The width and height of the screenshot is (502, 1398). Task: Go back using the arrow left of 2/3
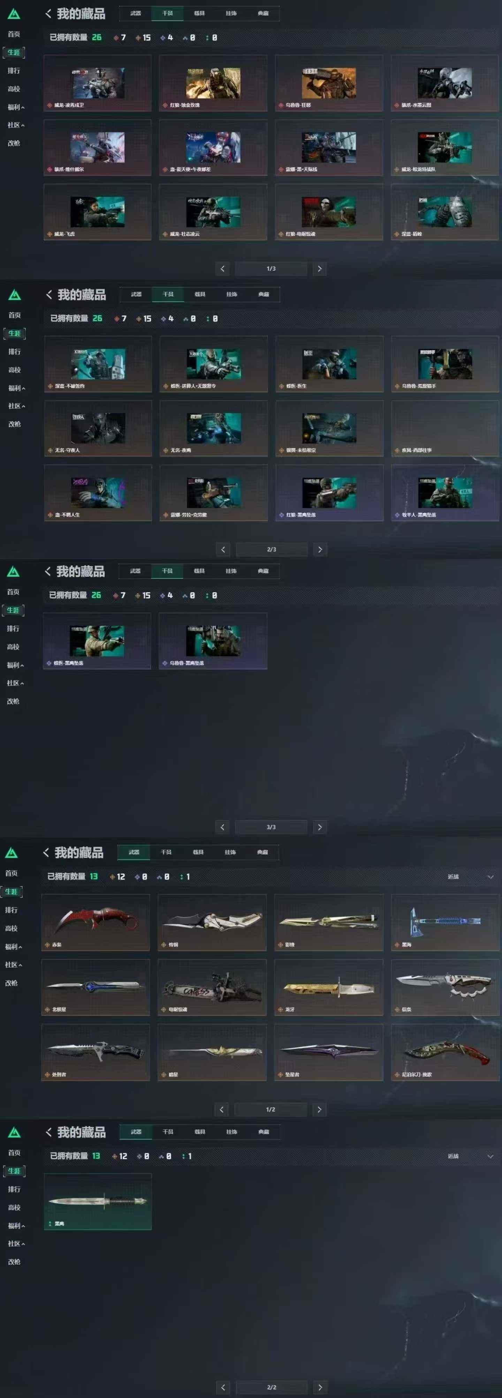point(223,549)
